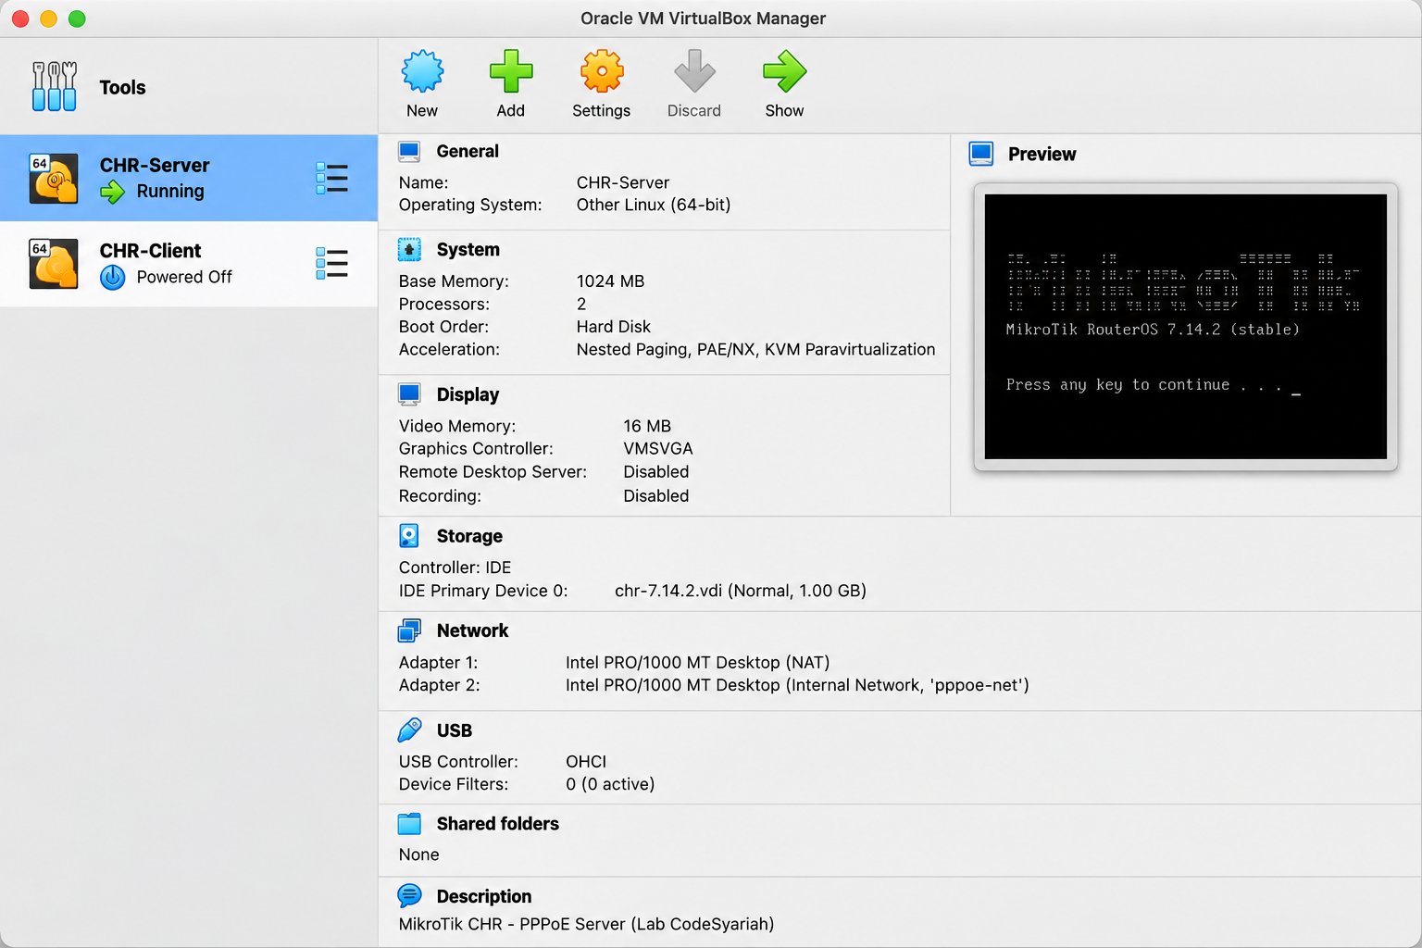1422x948 pixels.
Task: Click the New virtual machine icon
Action: pyautogui.click(x=422, y=71)
